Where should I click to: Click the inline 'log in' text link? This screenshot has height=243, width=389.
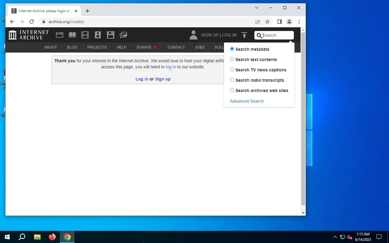(x=171, y=67)
